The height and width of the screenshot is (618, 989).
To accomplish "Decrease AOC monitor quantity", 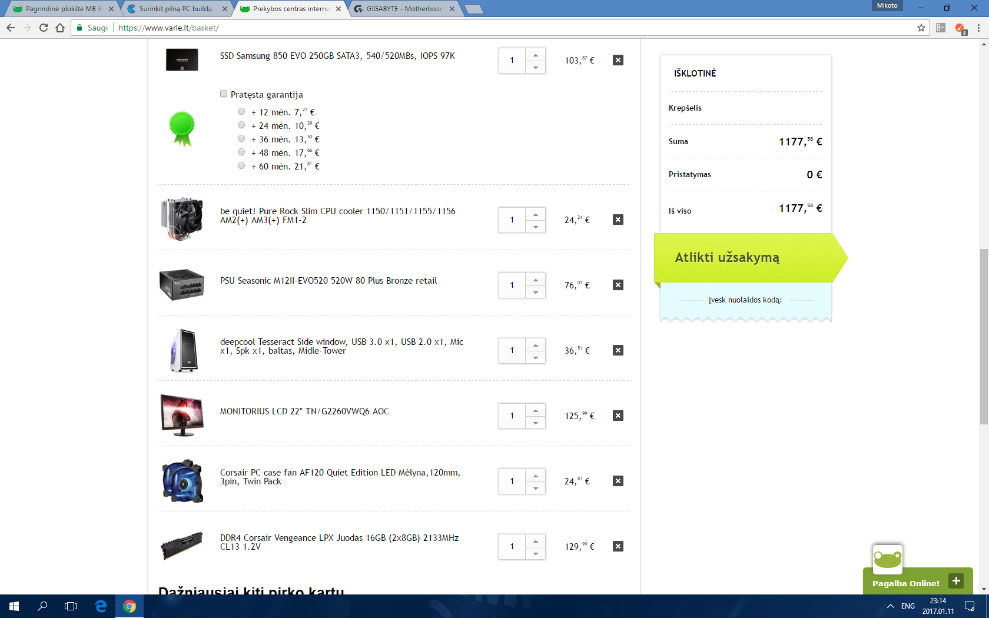I will click(535, 423).
